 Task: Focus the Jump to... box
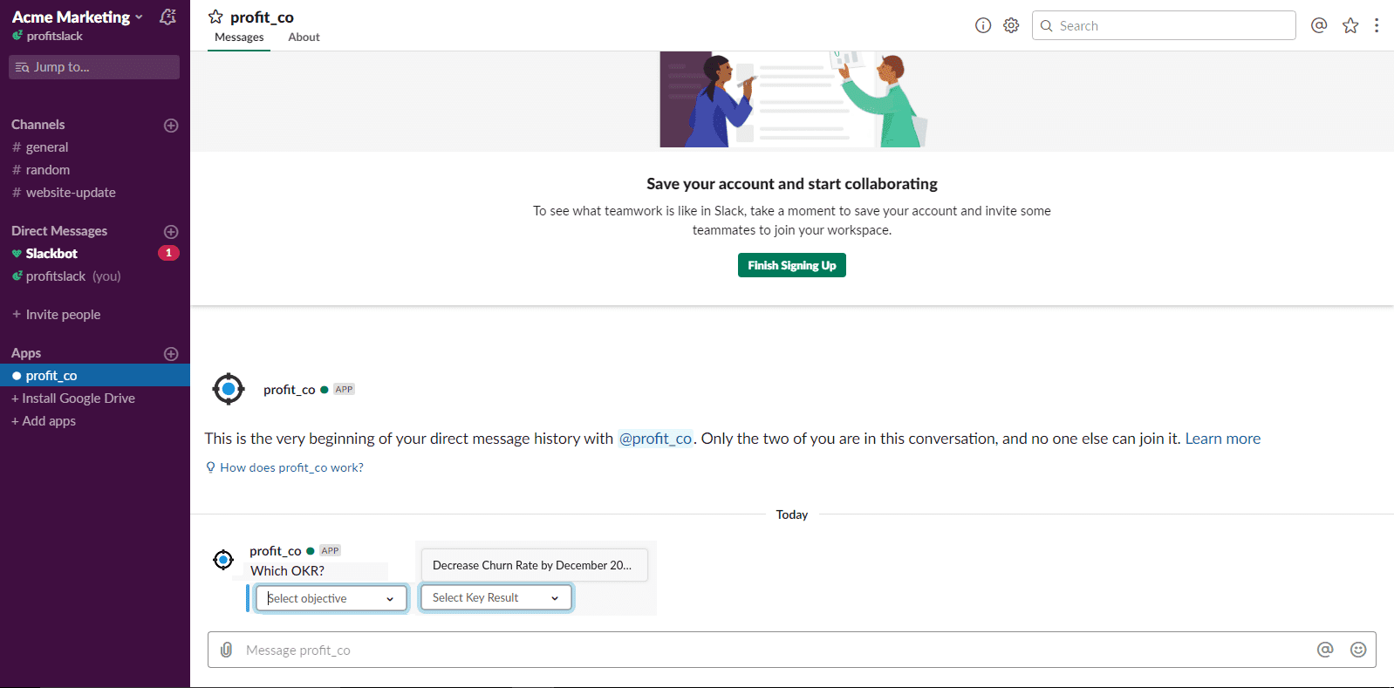click(94, 67)
